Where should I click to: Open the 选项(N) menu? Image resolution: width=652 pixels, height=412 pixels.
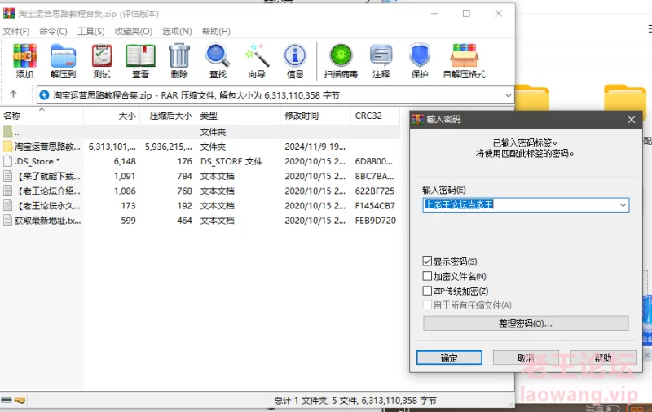coord(177,32)
